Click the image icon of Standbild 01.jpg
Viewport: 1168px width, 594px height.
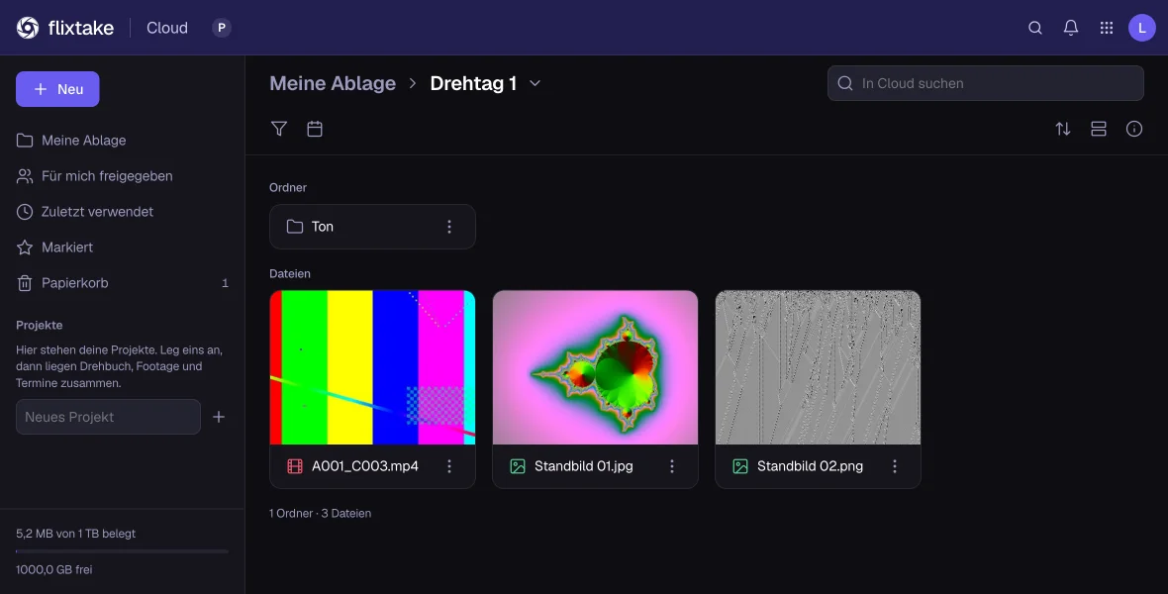click(x=518, y=466)
